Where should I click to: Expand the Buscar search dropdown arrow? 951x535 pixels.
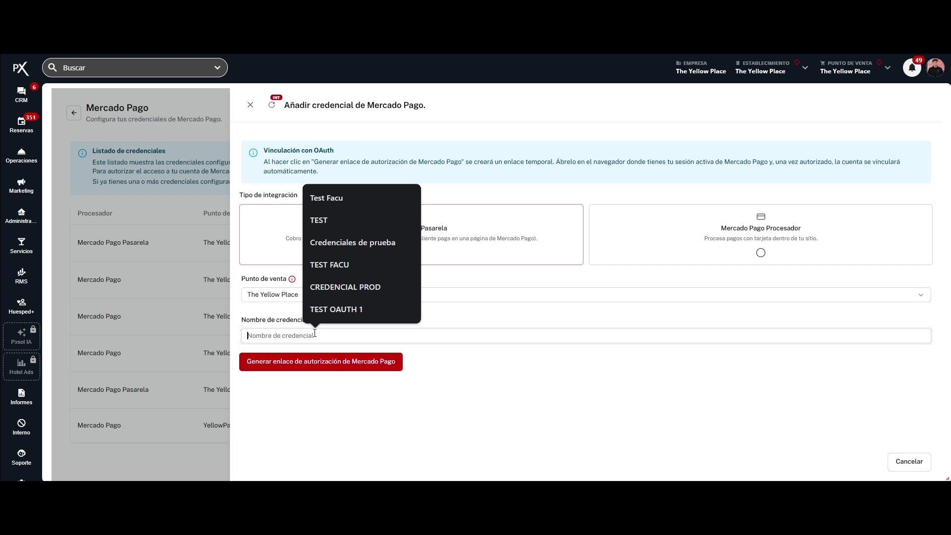[x=217, y=68]
